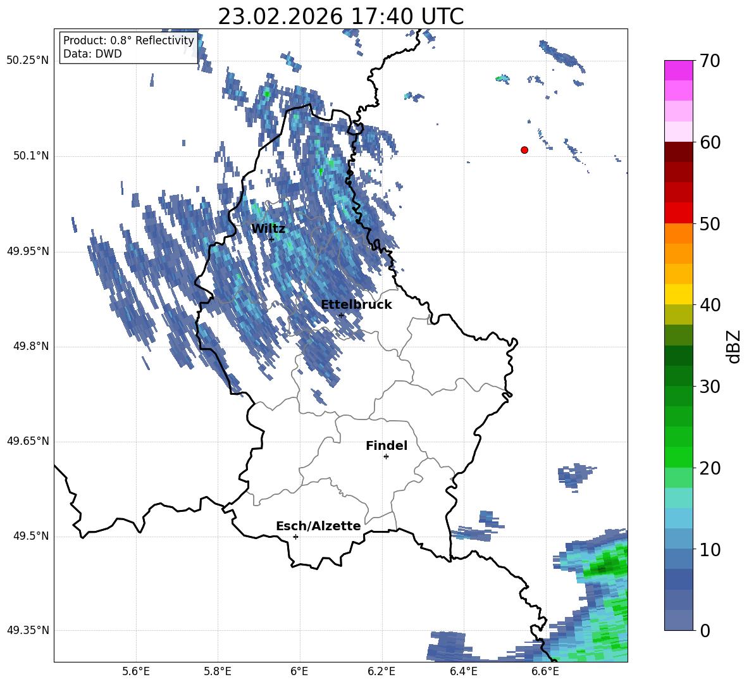The height and width of the screenshot is (684, 749).
Task: Click the 5.6°E longitude label
Action: [136, 671]
